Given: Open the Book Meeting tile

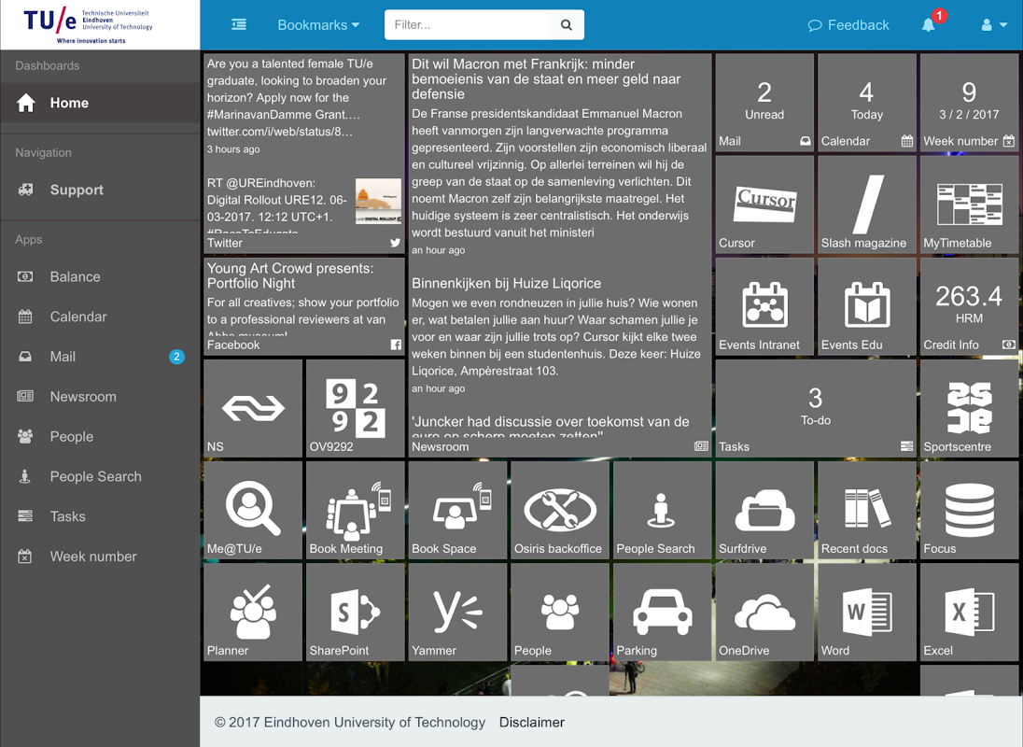Looking at the screenshot, I should point(356,510).
